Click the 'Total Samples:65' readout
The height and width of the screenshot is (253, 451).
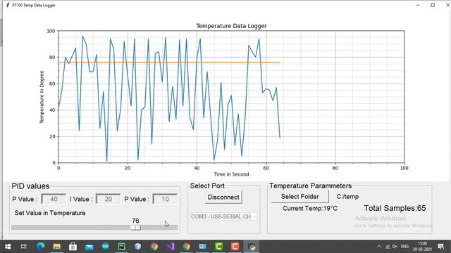[x=395, y=208]
